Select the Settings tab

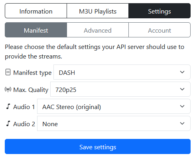pos(160,11)
